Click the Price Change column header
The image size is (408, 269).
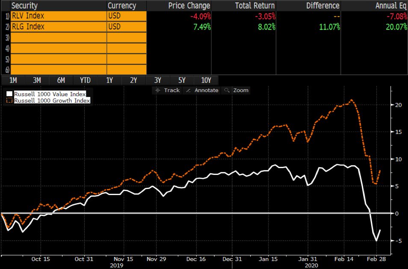click(189, 6)
